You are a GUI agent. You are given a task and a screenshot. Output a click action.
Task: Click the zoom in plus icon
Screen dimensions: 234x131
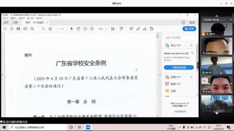[x=92, y=29]
